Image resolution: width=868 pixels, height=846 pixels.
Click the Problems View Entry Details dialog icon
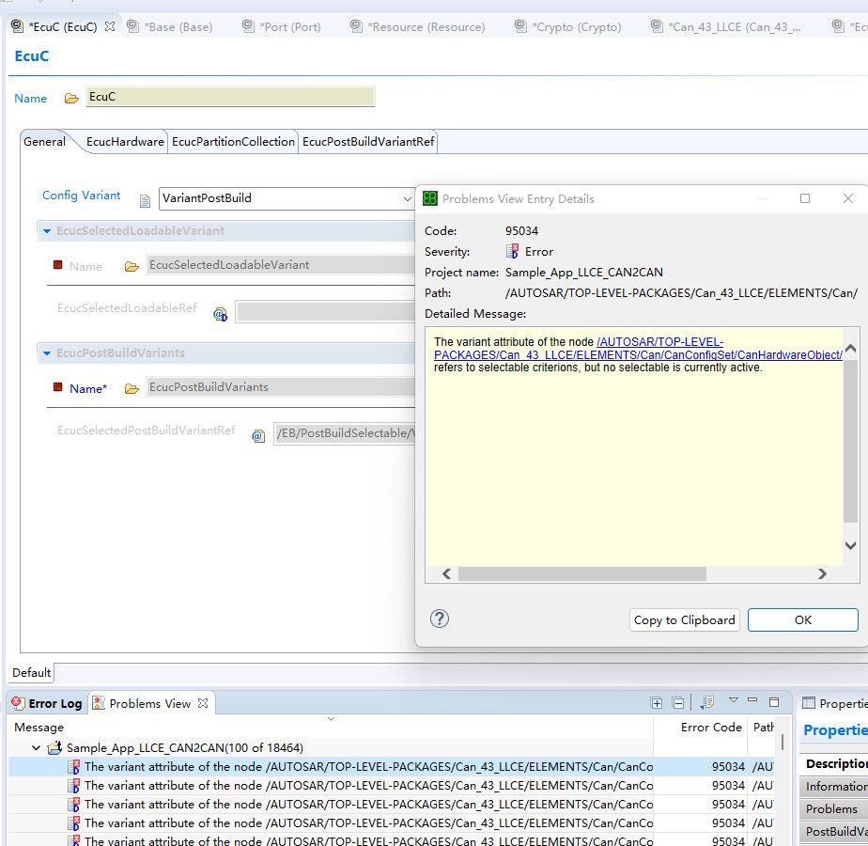pos(430,198)
